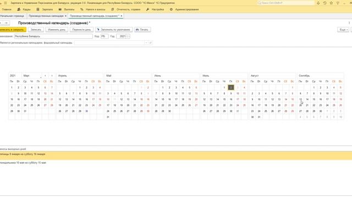This screenshot has width=352, height=198.
Task: Click the previous month arrow next to Март
Action: coord(45,76)
